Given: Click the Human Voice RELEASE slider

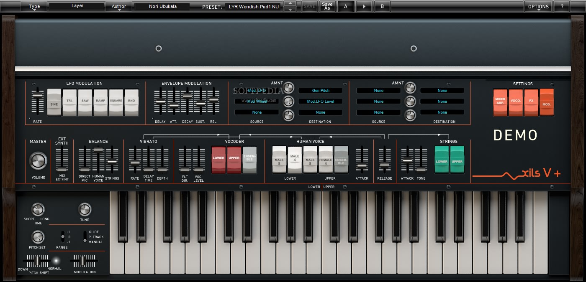Looking at the screenshot, I should pos(384,159).
